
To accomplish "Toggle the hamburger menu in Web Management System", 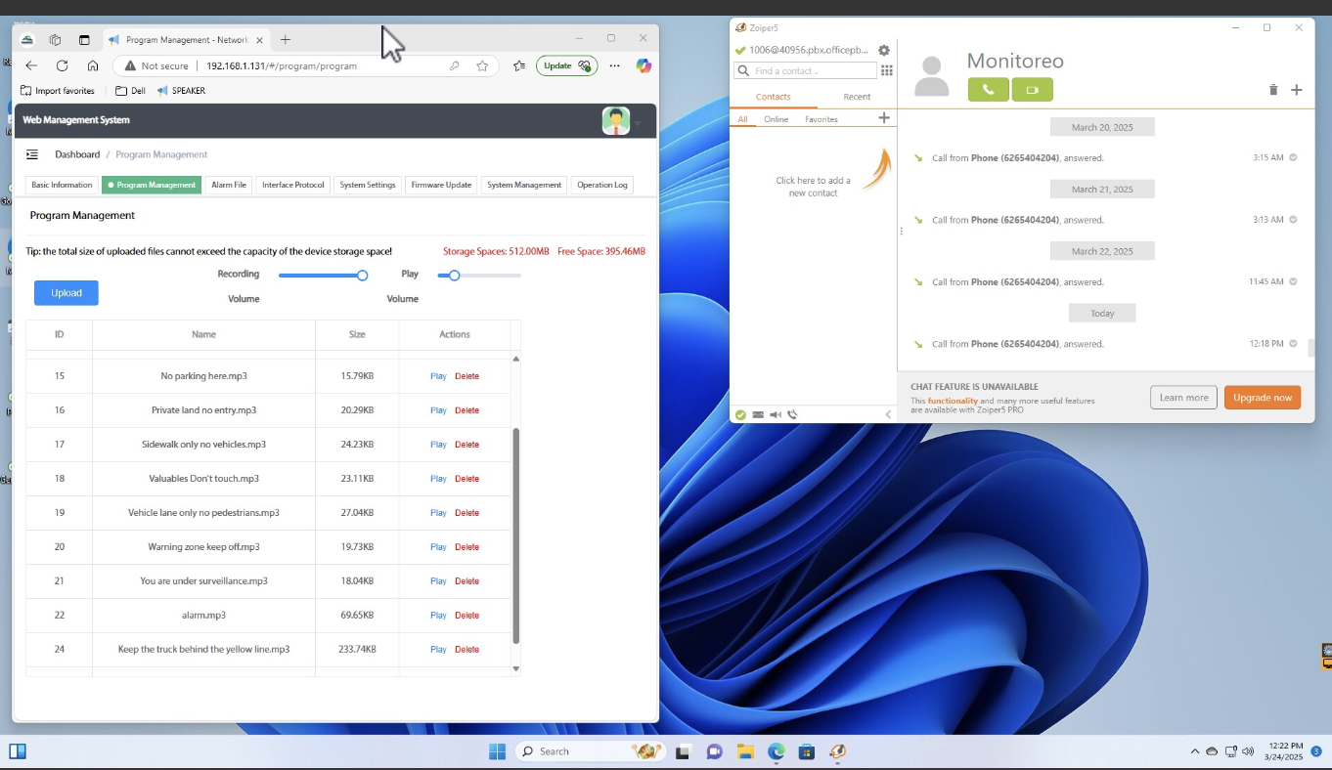I will pos(32,154).
